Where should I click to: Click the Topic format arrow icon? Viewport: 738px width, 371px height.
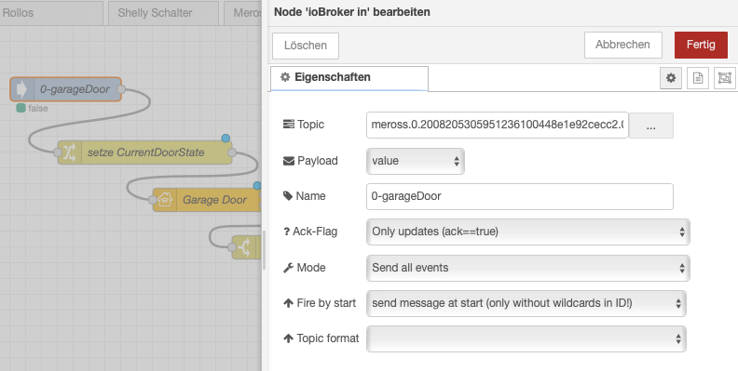click(289, 338)
